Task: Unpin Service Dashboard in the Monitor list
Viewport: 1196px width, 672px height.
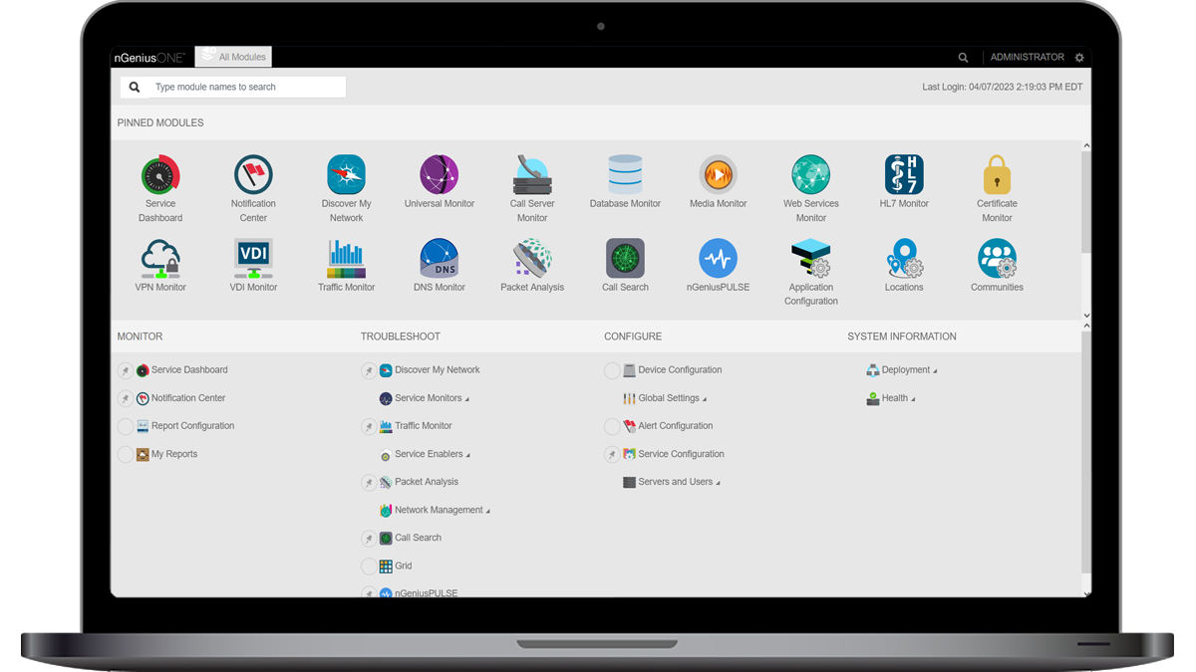Action: (126, 370)
